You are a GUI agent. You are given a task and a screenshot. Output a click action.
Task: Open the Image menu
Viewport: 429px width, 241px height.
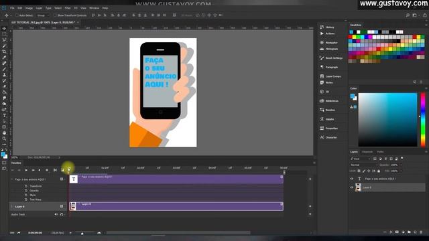[29, 8]
